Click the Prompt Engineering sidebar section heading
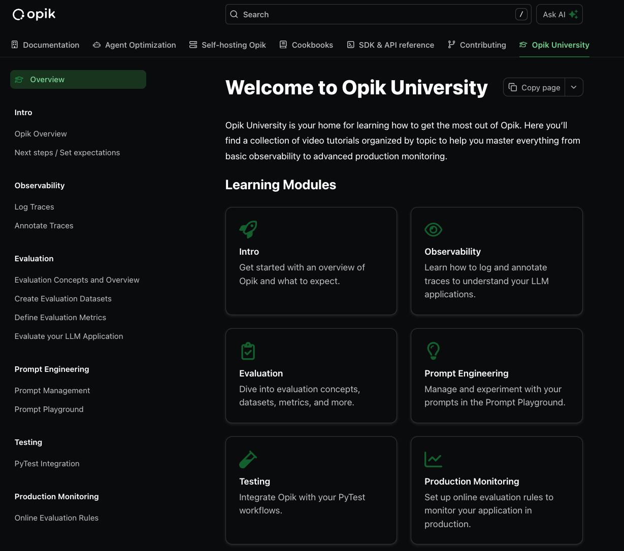Screen dimensions: 624x551 coord(52,369)
